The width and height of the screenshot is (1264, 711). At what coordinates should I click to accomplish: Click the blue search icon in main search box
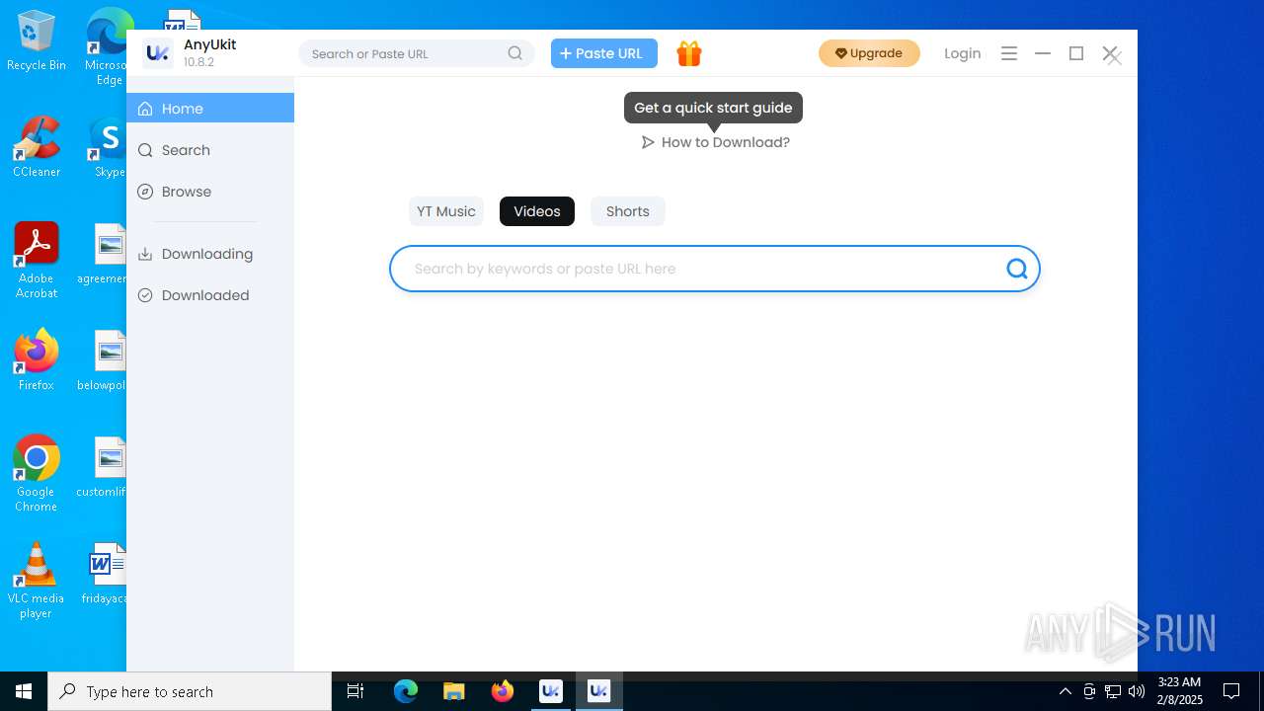tap(1017, 269)
